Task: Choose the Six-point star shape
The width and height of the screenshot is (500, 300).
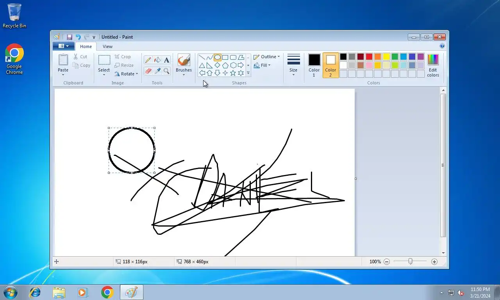Action: [241, 73]
